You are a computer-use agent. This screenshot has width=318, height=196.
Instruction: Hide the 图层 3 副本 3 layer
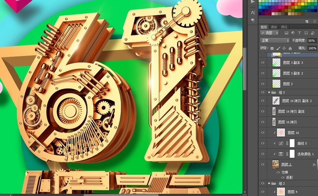(263, 63)
